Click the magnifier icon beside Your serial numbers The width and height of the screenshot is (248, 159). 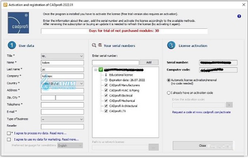point(94,45)
